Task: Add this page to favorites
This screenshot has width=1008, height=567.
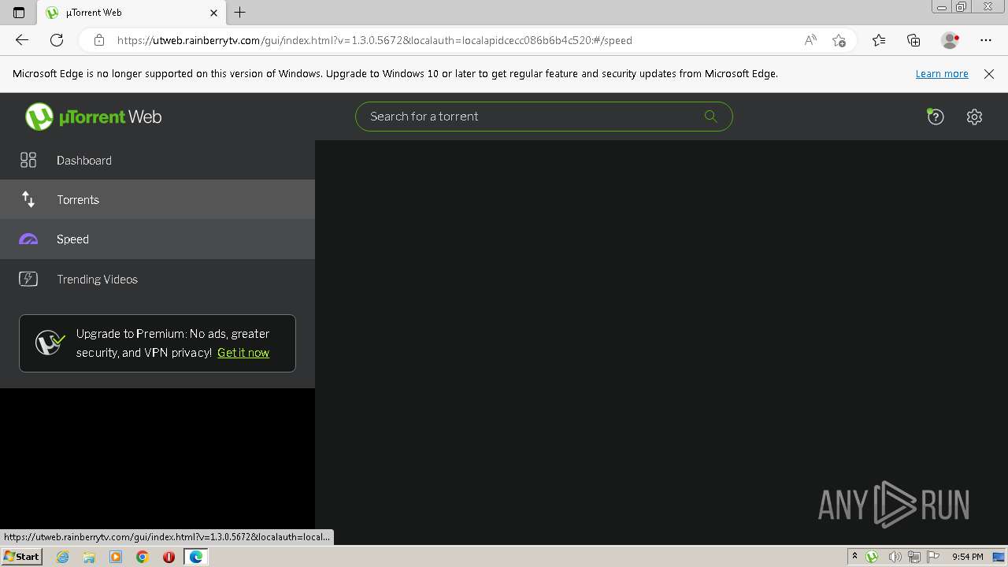Action: tap(839, 40)
